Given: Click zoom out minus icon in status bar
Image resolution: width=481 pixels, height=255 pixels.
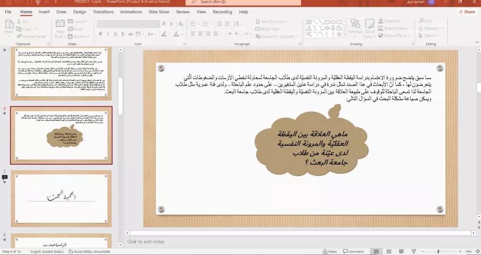Looking at the screenshot, I should 423,251.
